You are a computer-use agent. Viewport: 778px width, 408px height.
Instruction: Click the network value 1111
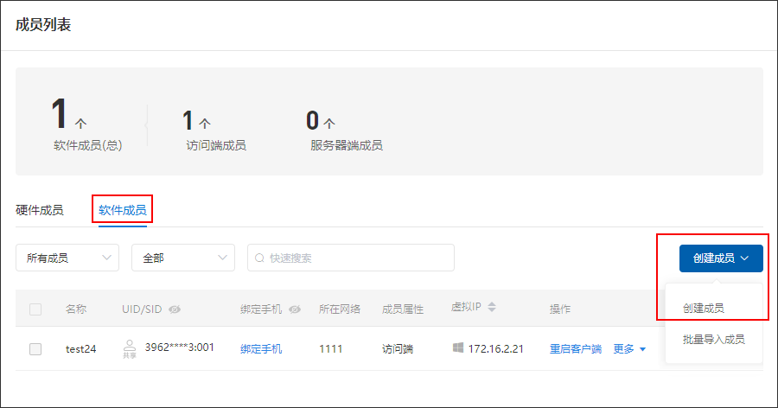click(330, 349)
